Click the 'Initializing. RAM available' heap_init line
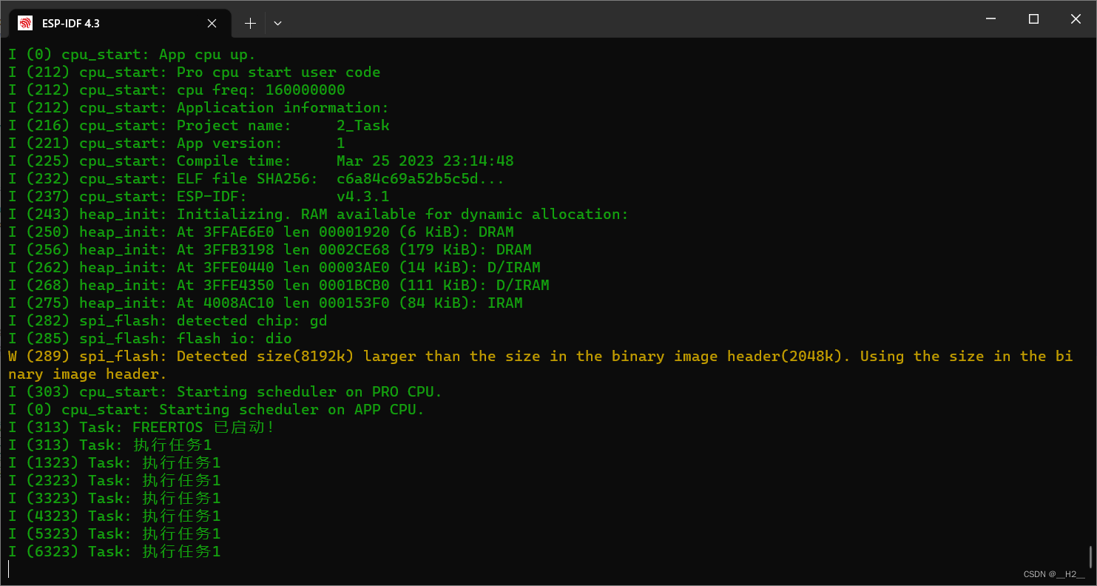This screenshot has width=1097, height=586. tap(318, 215)
